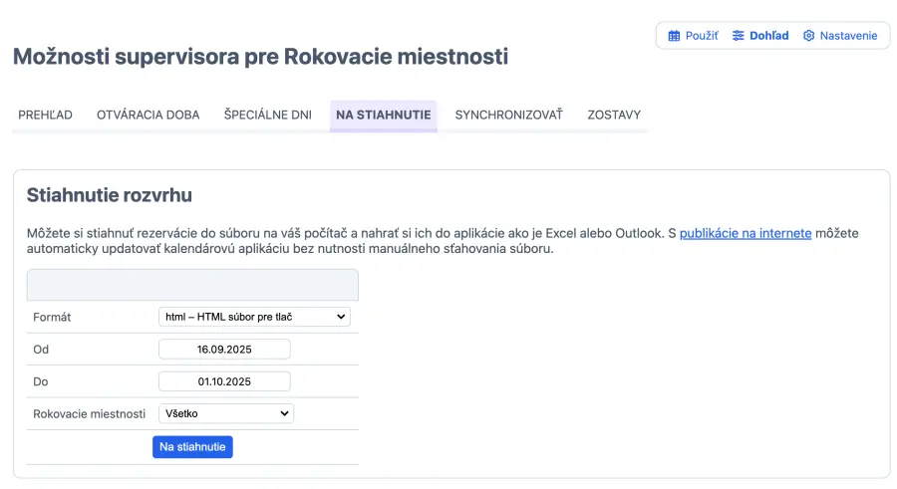Viewport: 897px width, 489px height.
Task: Open settings via the Nastavenie gear icon
Action: click(x=809, y=36)
